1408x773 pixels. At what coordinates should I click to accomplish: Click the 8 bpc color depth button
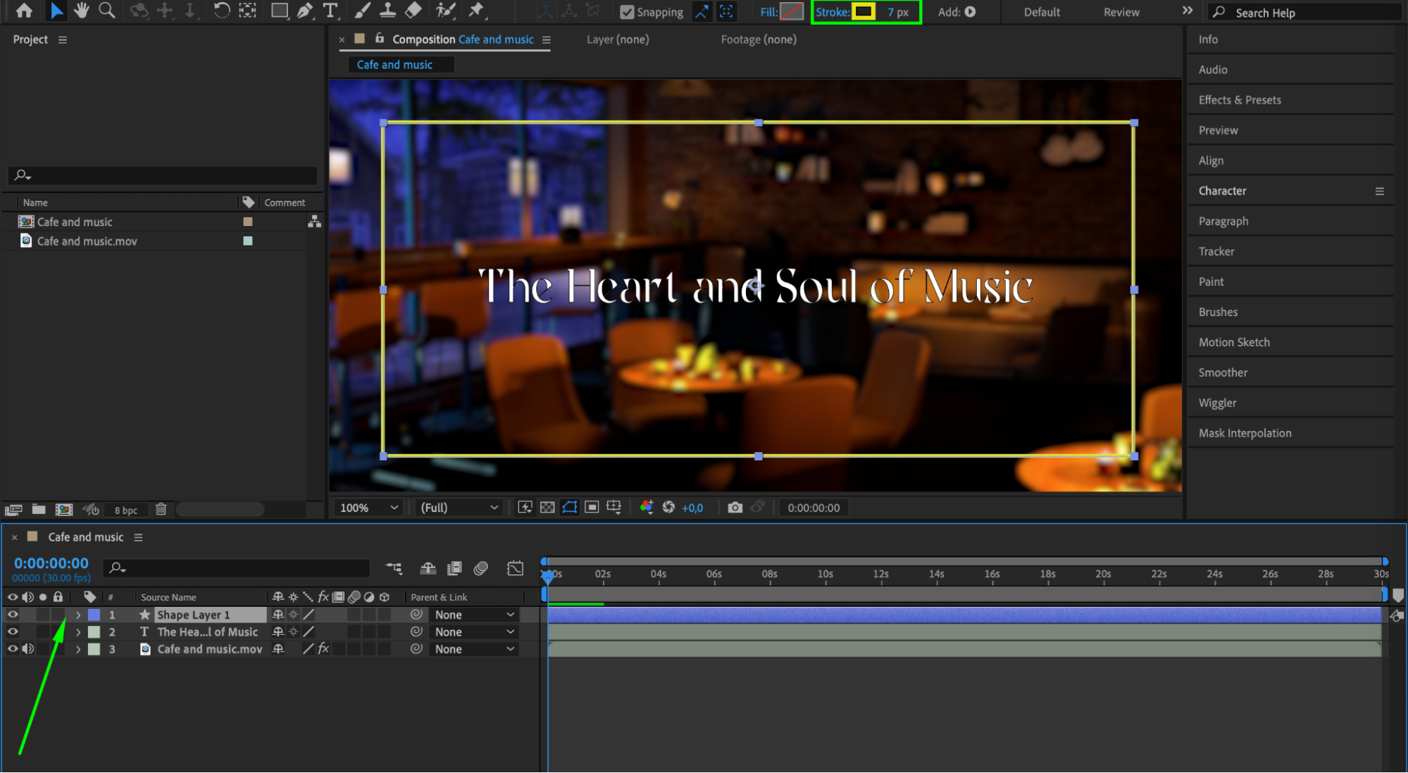pos(126,510)
